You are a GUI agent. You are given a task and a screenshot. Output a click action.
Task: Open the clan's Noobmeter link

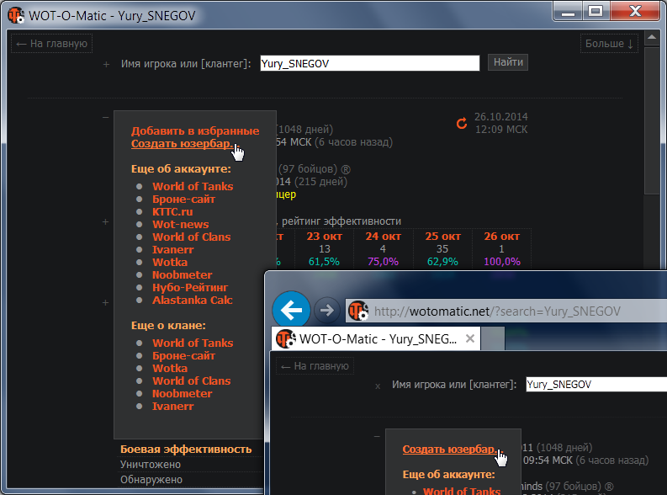[x=182, y=394]
